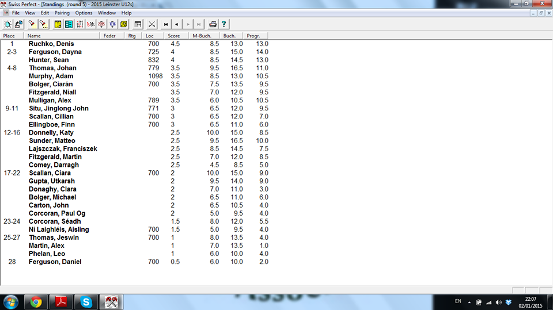Select player Ruchko, Denis in standings

pos(51,44)
